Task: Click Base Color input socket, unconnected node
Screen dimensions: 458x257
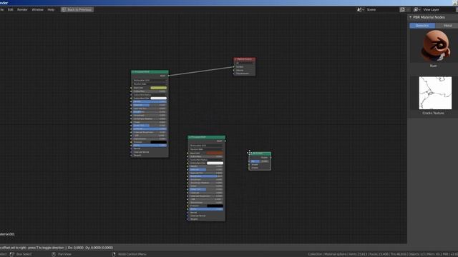Action: tap(187, 153)
